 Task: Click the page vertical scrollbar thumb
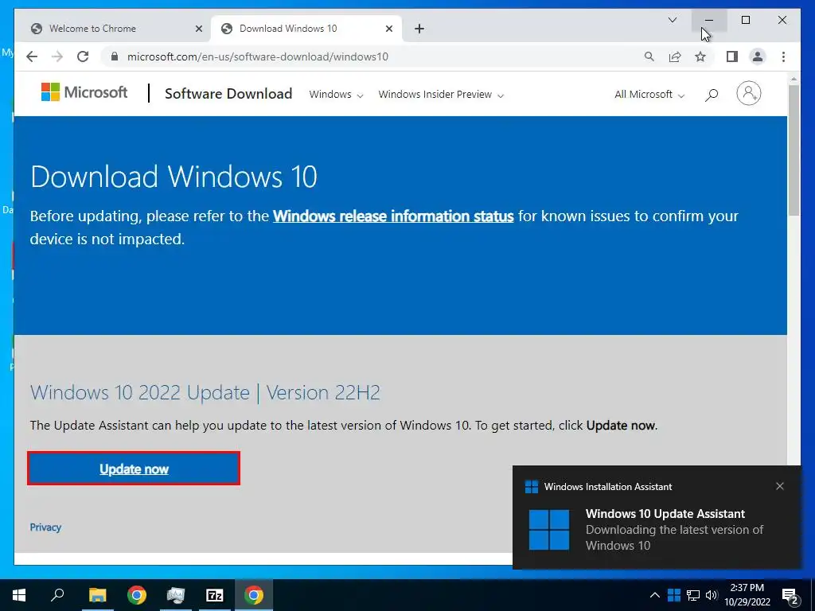click(794, 150)
